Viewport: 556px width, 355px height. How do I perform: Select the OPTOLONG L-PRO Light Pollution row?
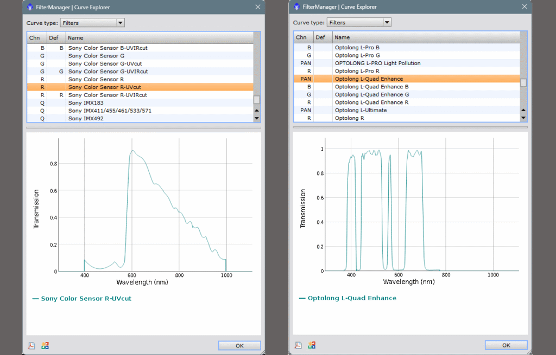[407, 63]
